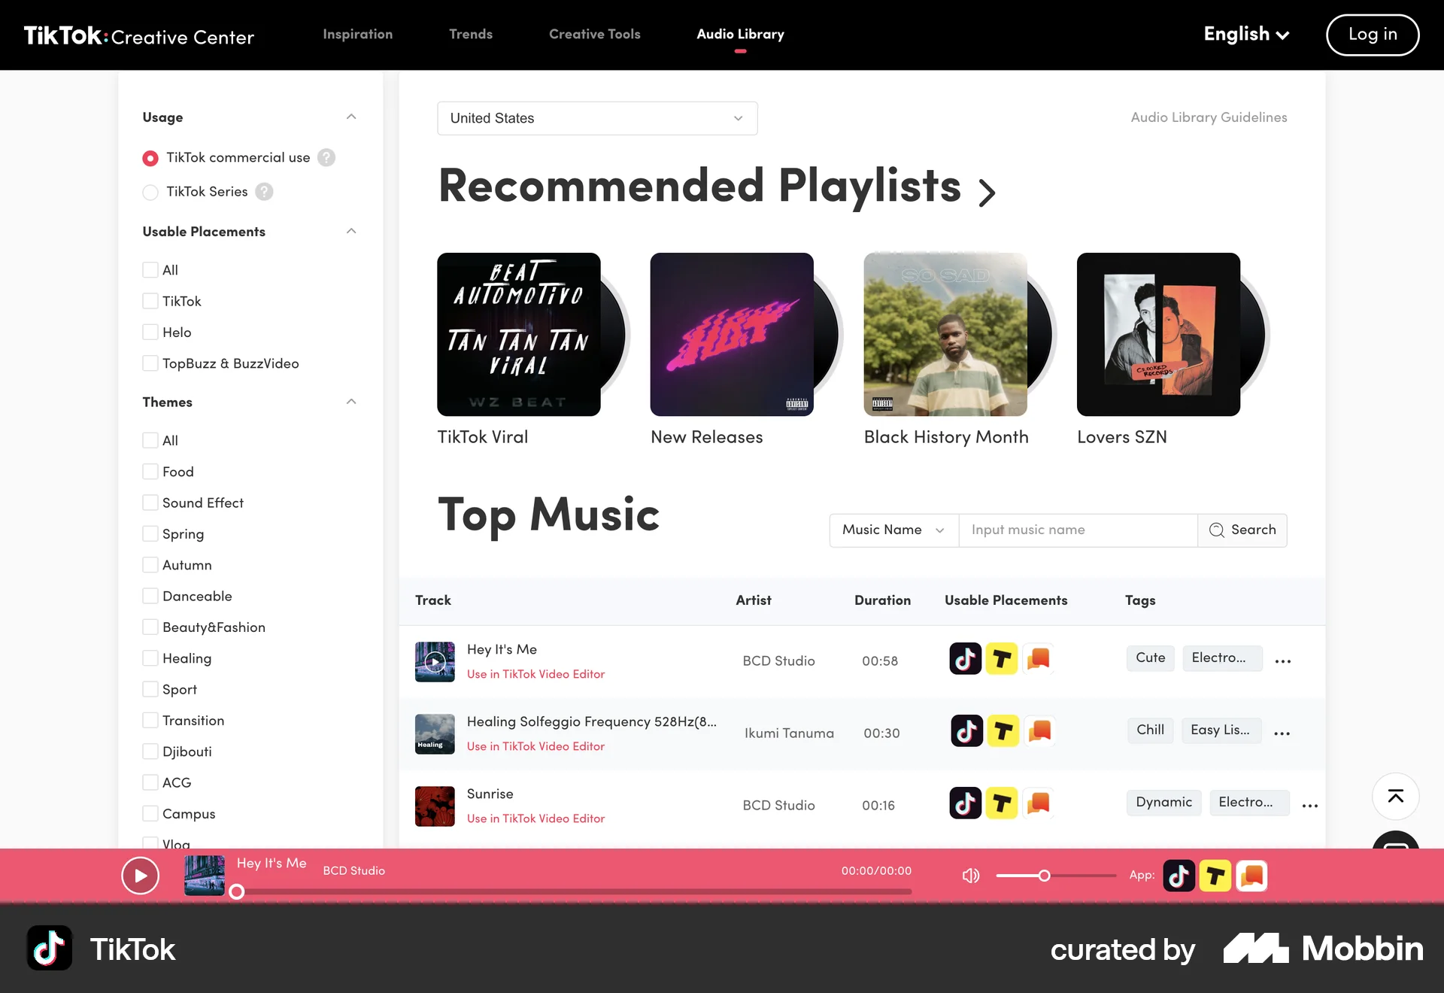Click the music name input field
The image size is (1444, 993).
pos(1078,530)
